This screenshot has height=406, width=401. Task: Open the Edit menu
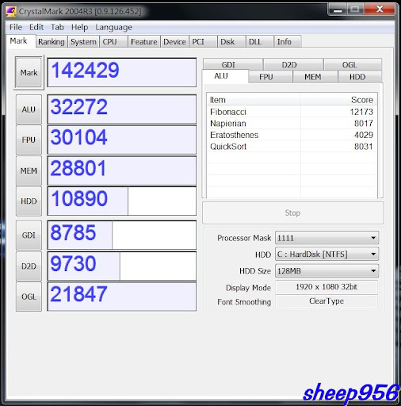click(x=36, y=27)
